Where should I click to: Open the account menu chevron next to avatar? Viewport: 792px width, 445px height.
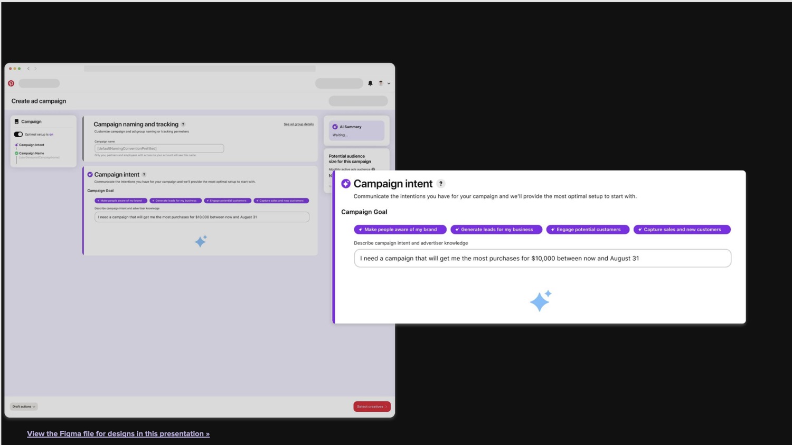coord(389,83)
